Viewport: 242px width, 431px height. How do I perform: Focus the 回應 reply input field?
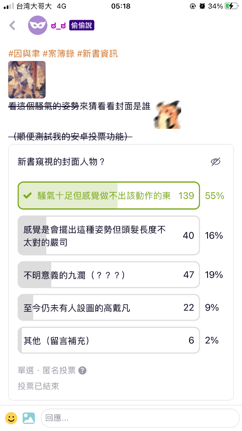[x=140, y=418]
